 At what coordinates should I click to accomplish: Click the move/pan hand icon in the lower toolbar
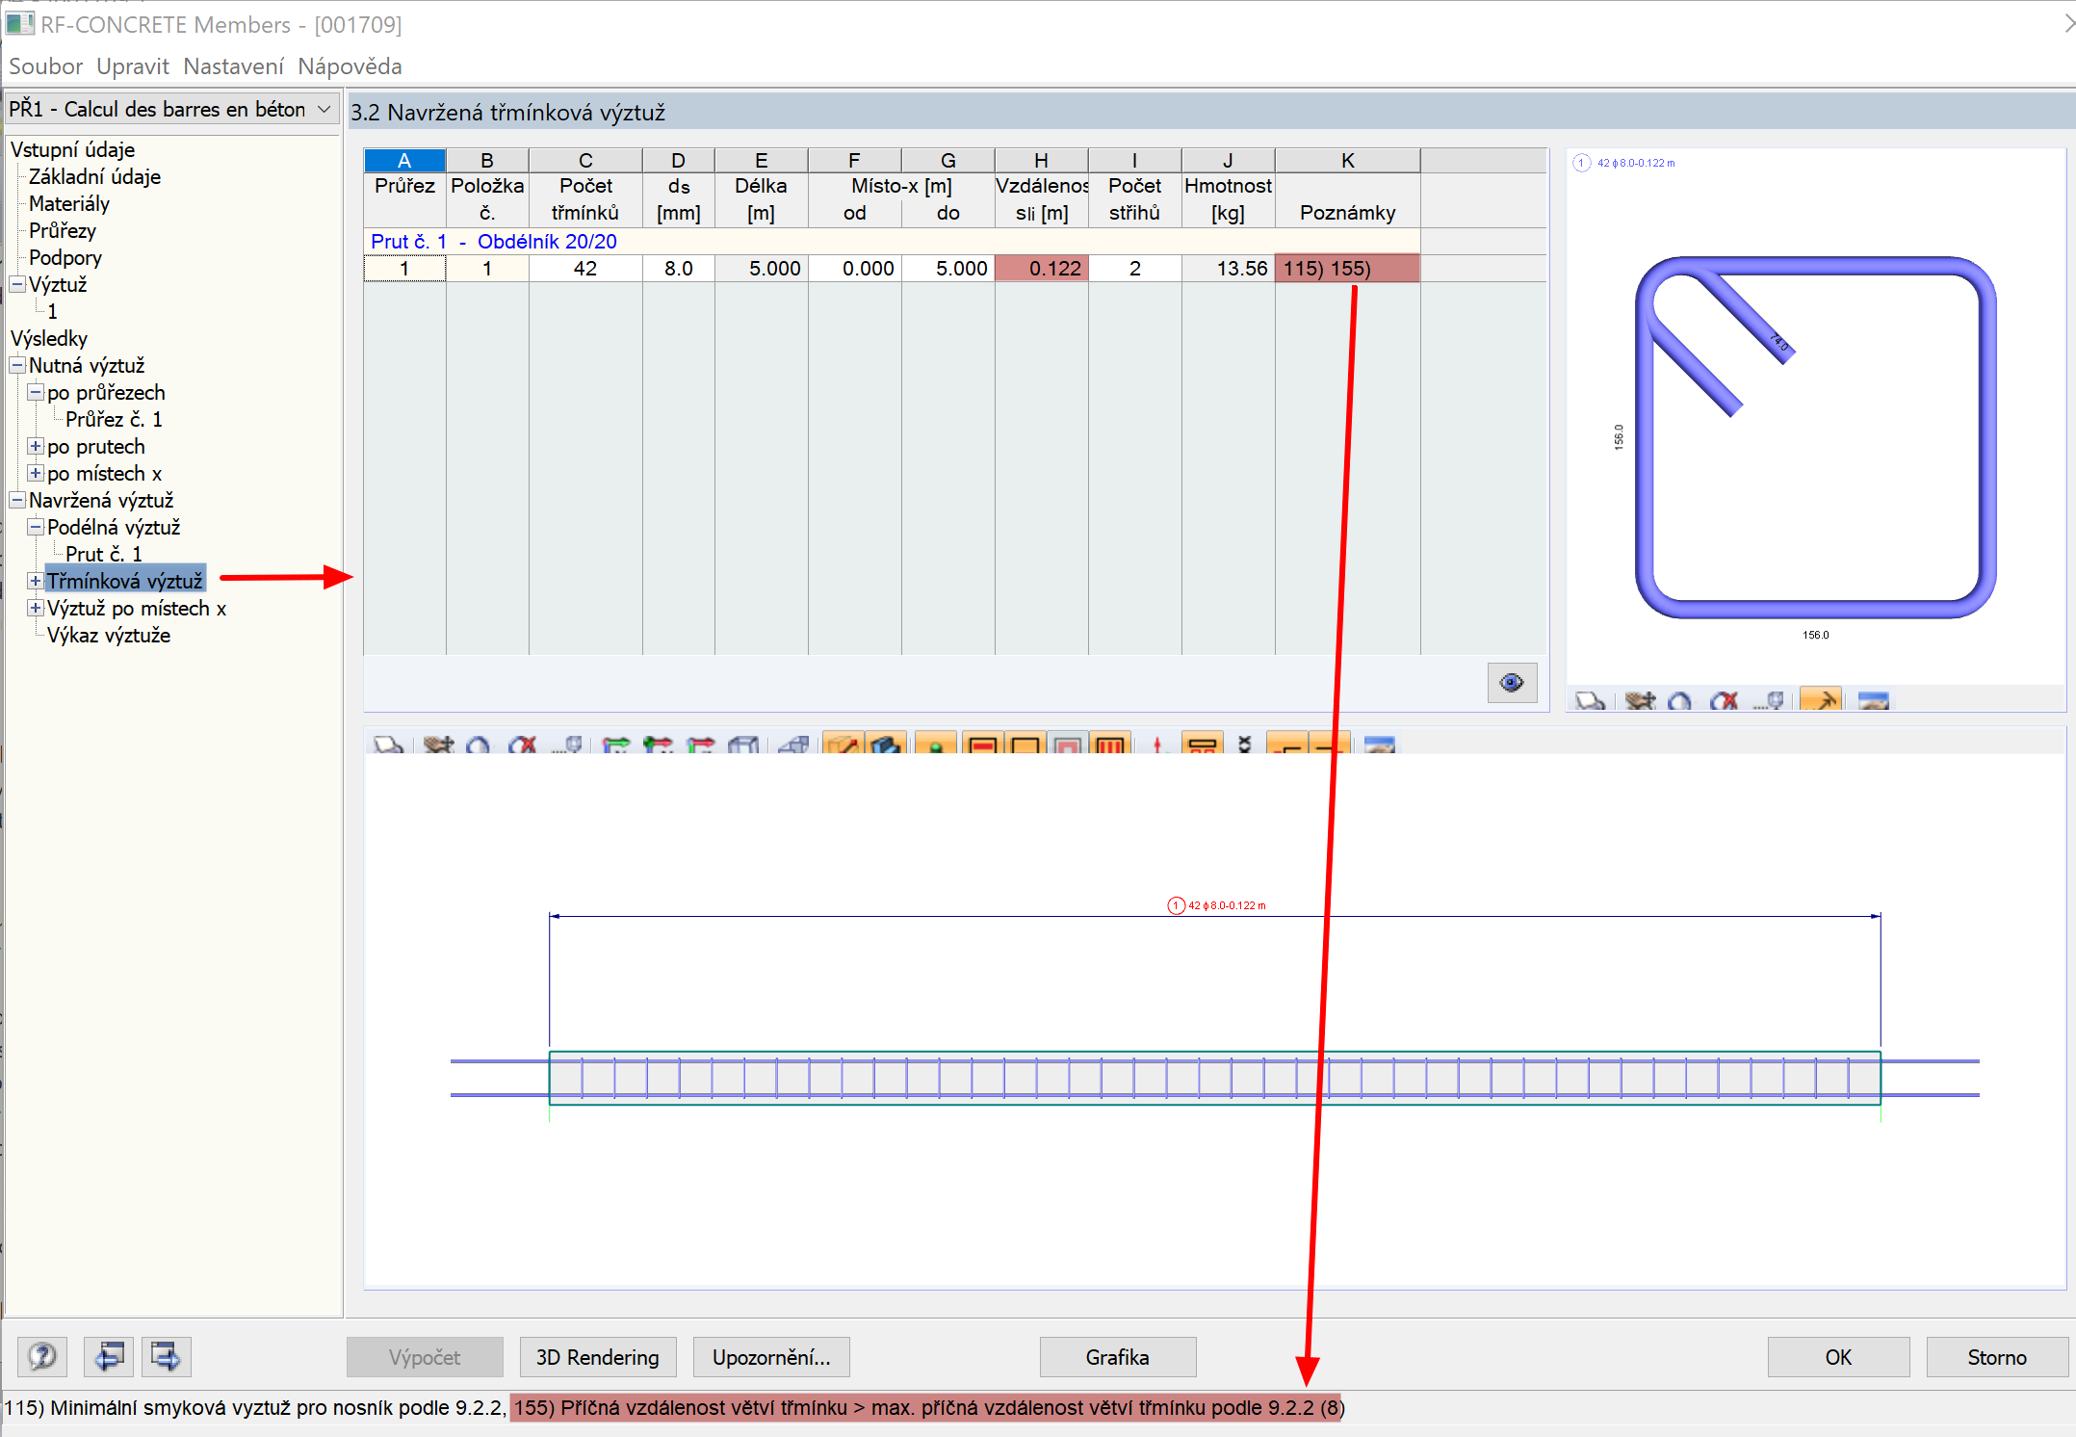coord(438,745)
